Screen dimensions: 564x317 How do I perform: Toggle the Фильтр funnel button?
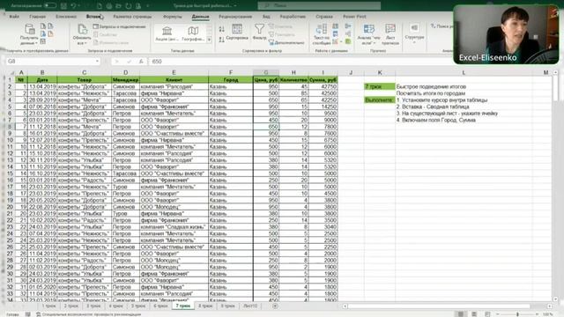pyautogui.click(x=259, y=32)
